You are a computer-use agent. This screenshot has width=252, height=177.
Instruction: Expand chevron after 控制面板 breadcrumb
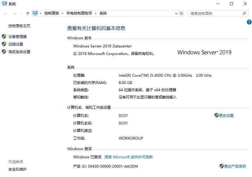pos(63,14)
